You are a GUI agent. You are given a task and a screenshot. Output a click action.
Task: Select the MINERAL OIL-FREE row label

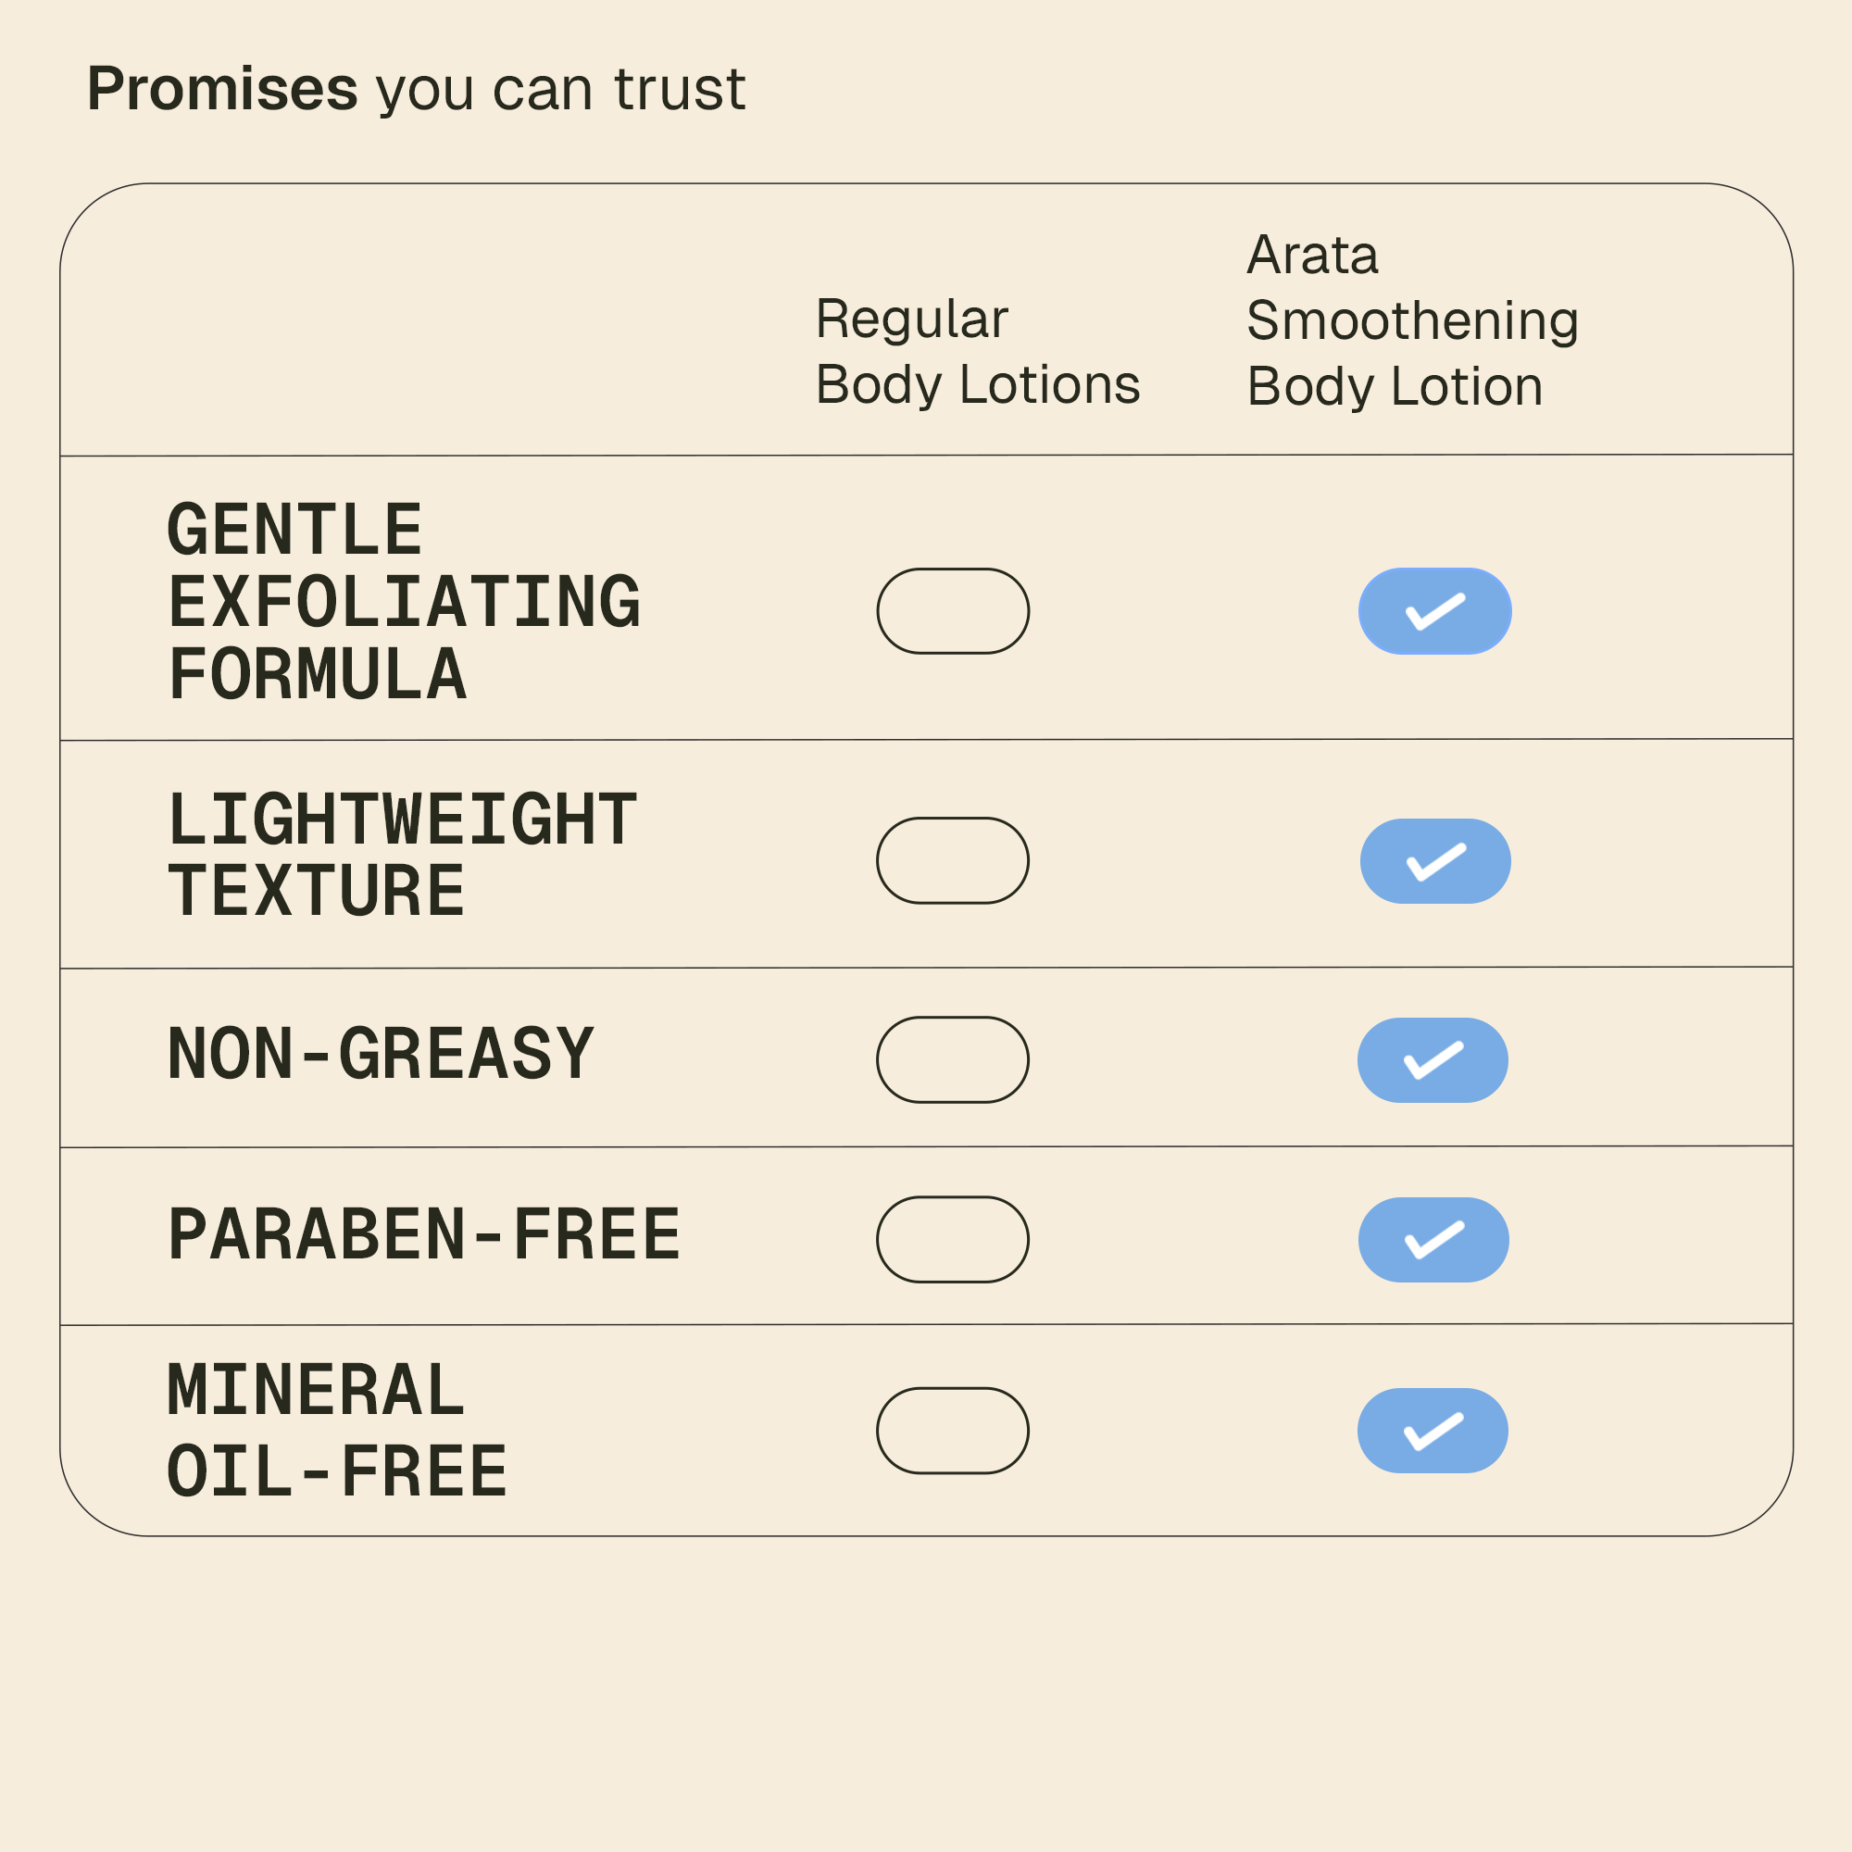point(336,1431)
